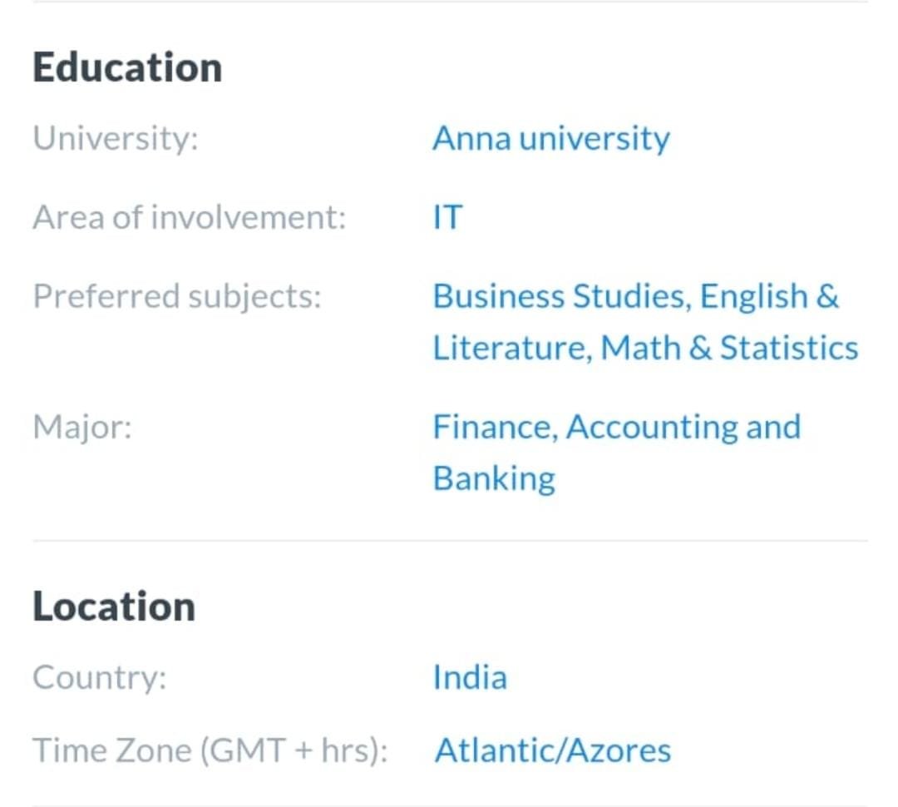Select the IT area of involvement
Screen dimensions: 898x807
[x=447, y=218]
